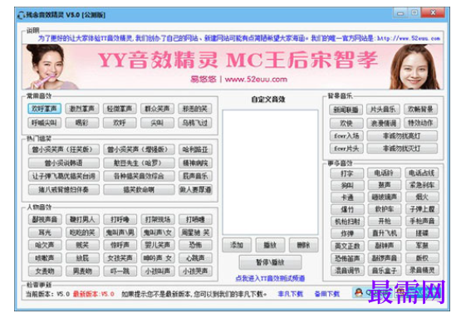This screenshot has height=318, width=461.
Task: Open the 备用下载 link
Action: click(327, 294)
